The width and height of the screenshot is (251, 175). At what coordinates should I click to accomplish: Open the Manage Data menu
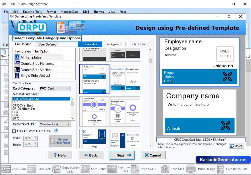(x=70, y=12)
